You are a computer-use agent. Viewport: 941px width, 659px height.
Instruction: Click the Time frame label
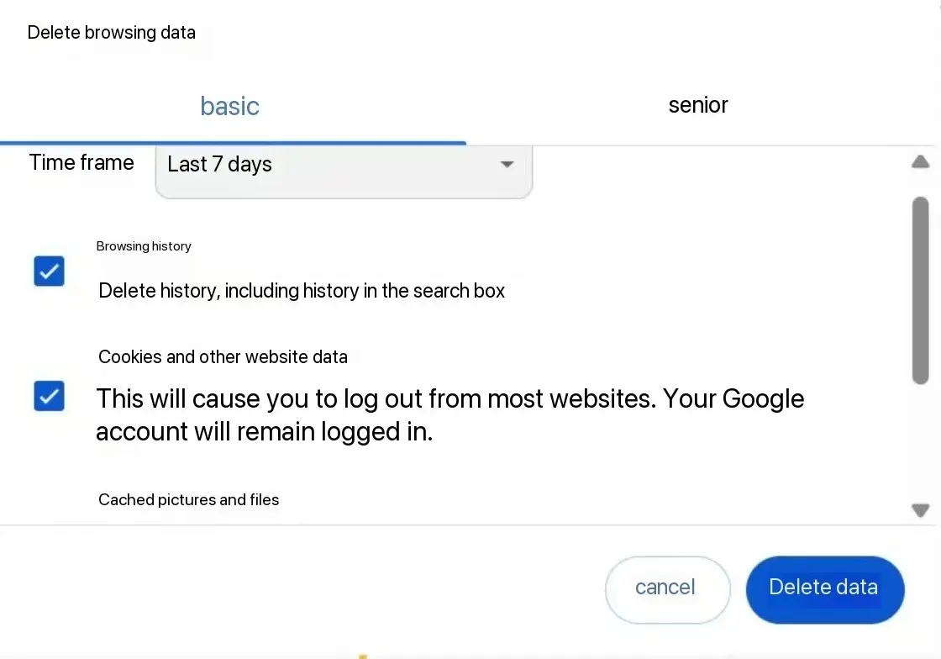click(81, 163)
